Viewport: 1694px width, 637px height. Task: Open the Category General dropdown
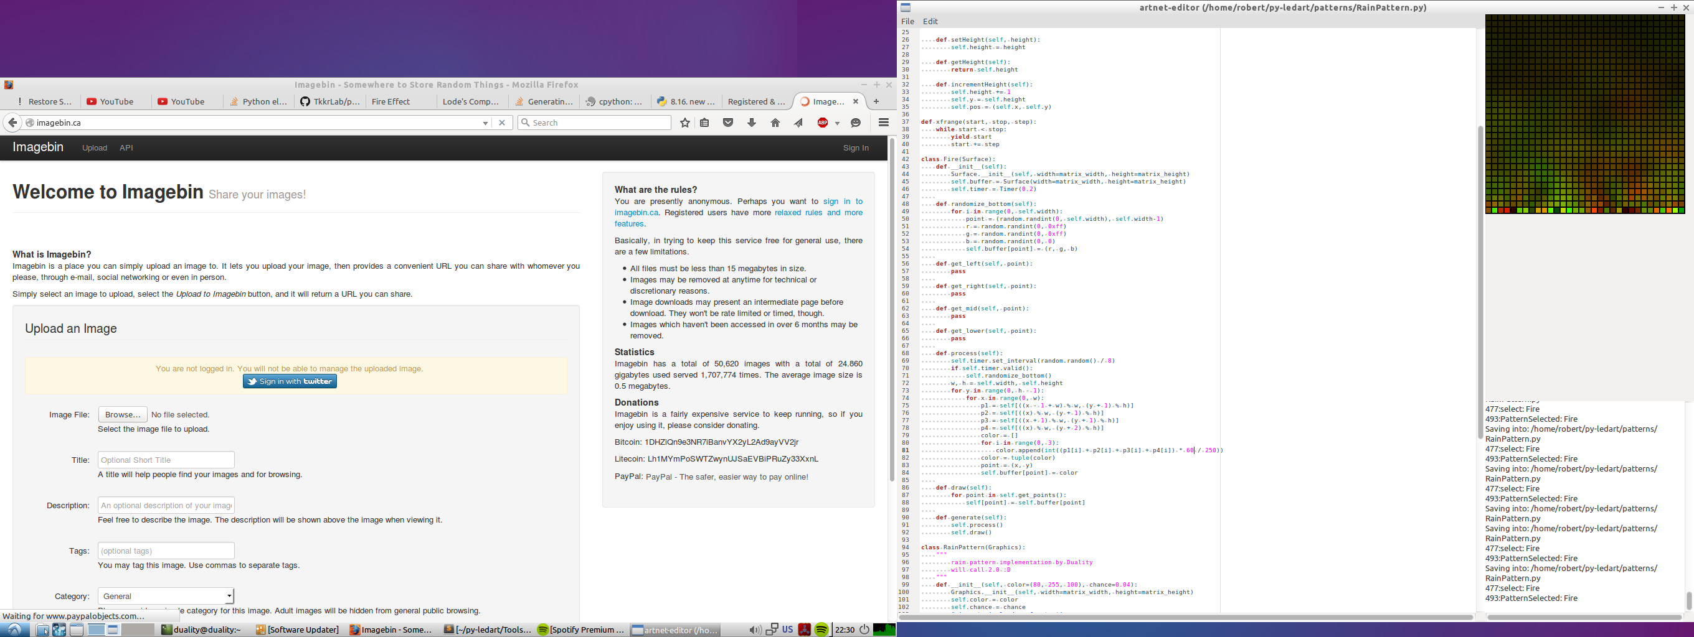point(166,597)
